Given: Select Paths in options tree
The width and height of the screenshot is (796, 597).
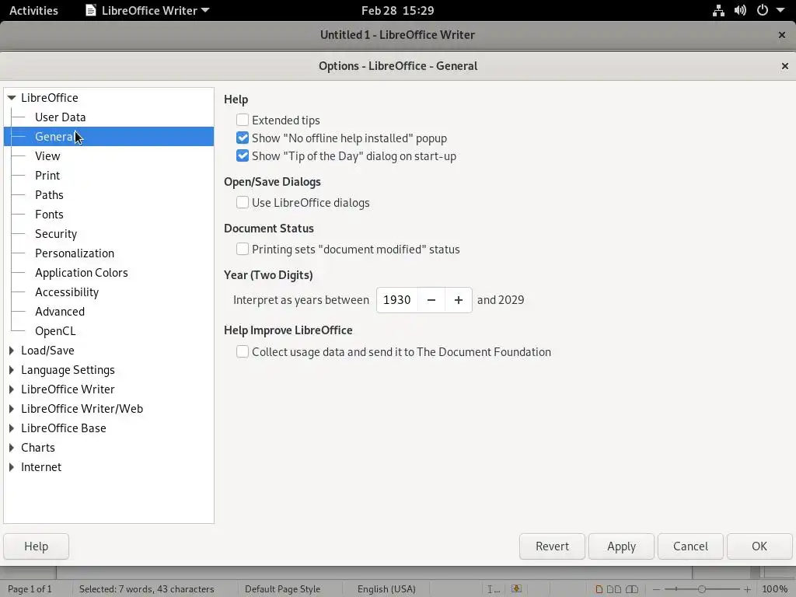Looking at the screenshot, I should pos(49,195).
